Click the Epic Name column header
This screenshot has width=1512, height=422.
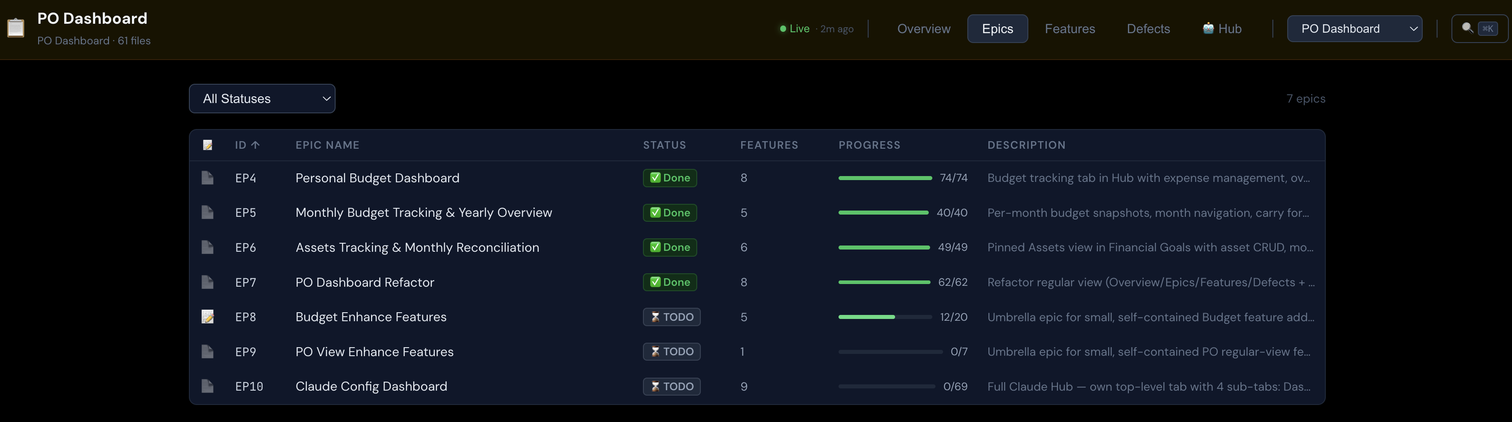(x=328, y=145)
